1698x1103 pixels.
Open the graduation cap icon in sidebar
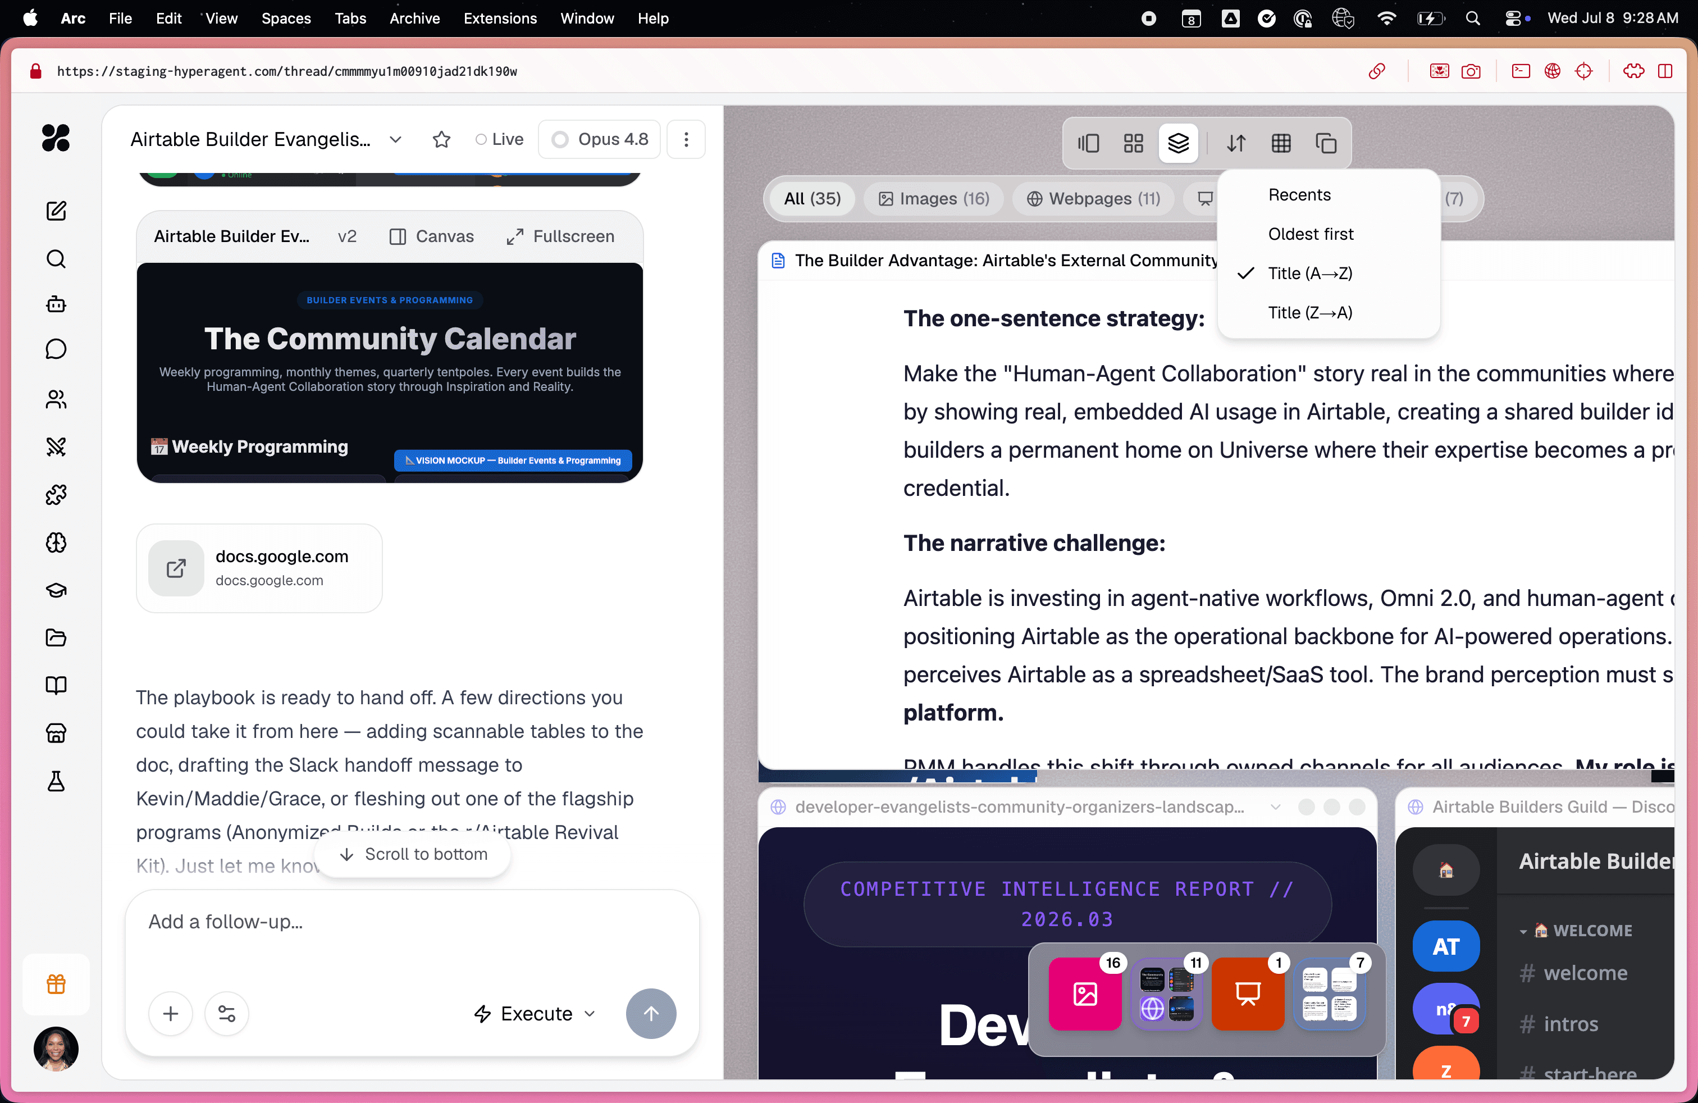pyautogui.click(x=56, y=590)
